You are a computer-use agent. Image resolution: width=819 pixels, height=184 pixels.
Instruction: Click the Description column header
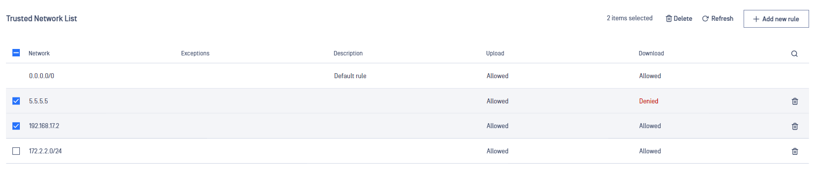pyautogui.click(x=348, y=53)
